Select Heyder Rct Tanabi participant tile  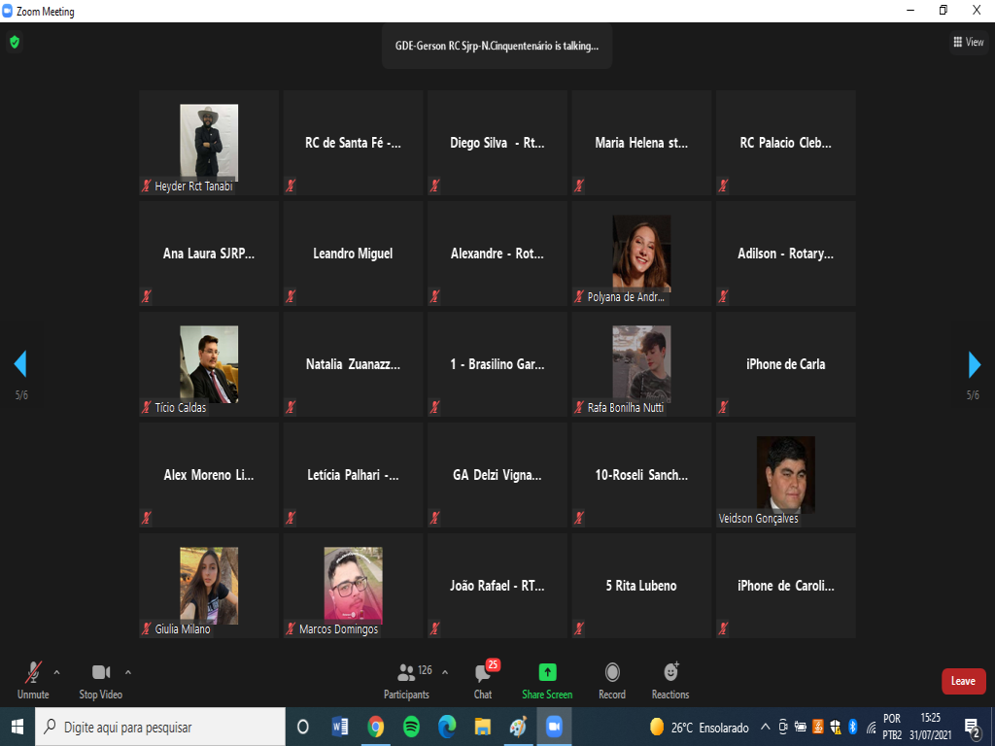click(209, 143)
